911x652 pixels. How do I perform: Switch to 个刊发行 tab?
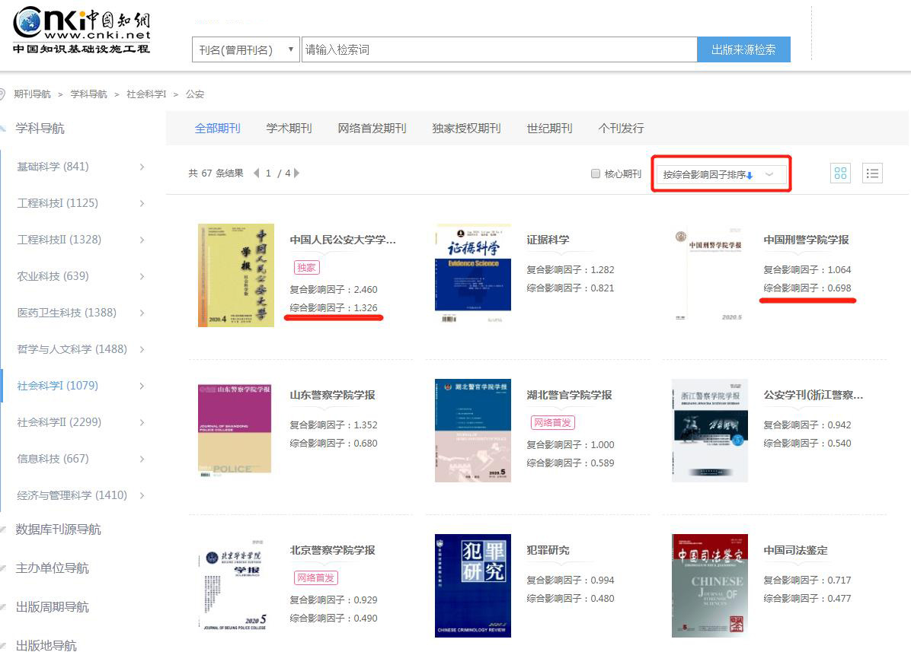pyautogui.click(x=621, y=129)
